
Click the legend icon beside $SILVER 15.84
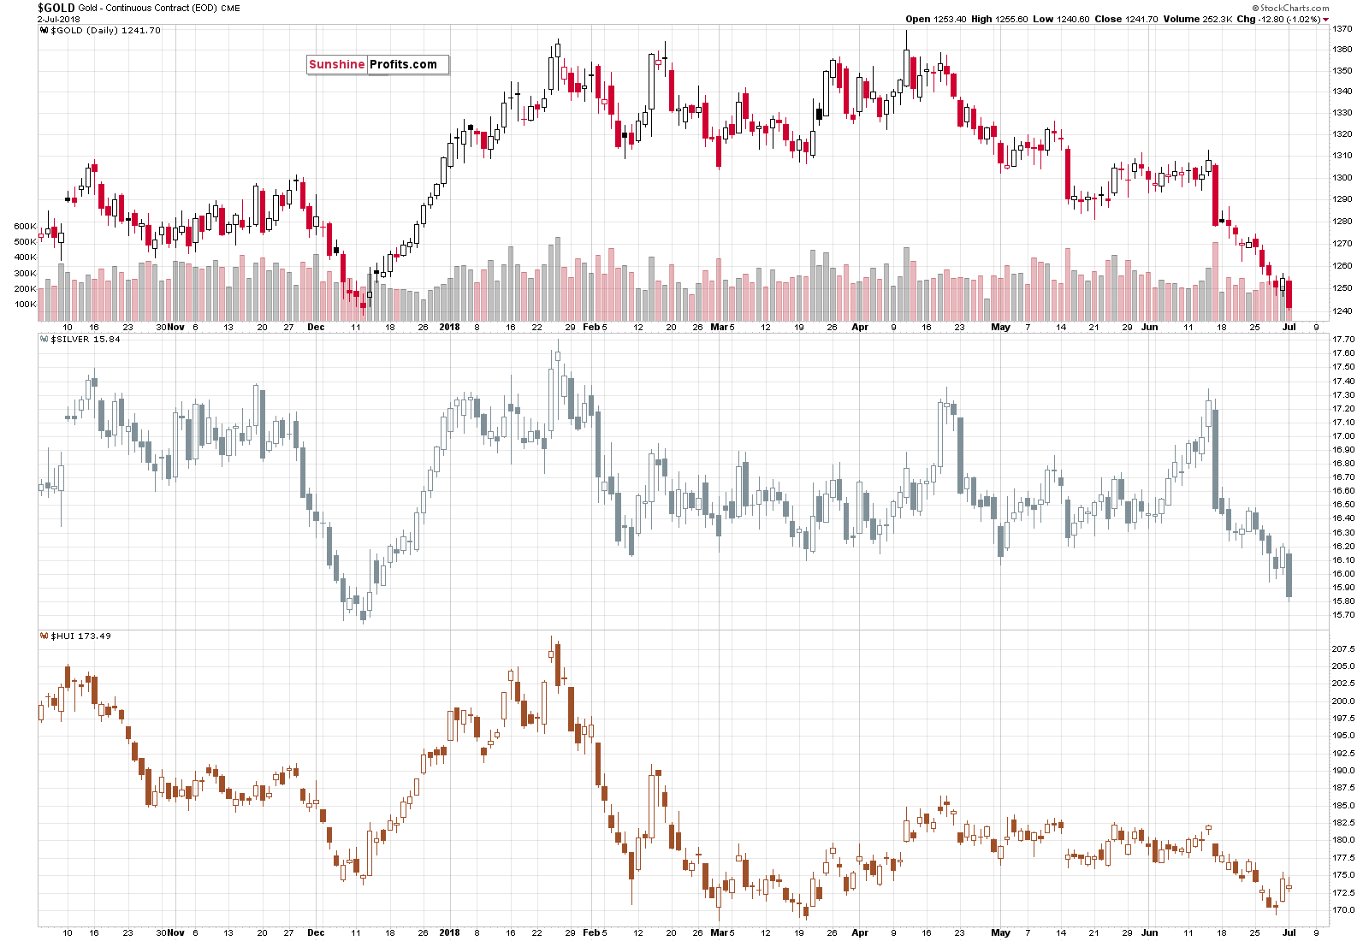pyautogui.click(x=44, y=340)
